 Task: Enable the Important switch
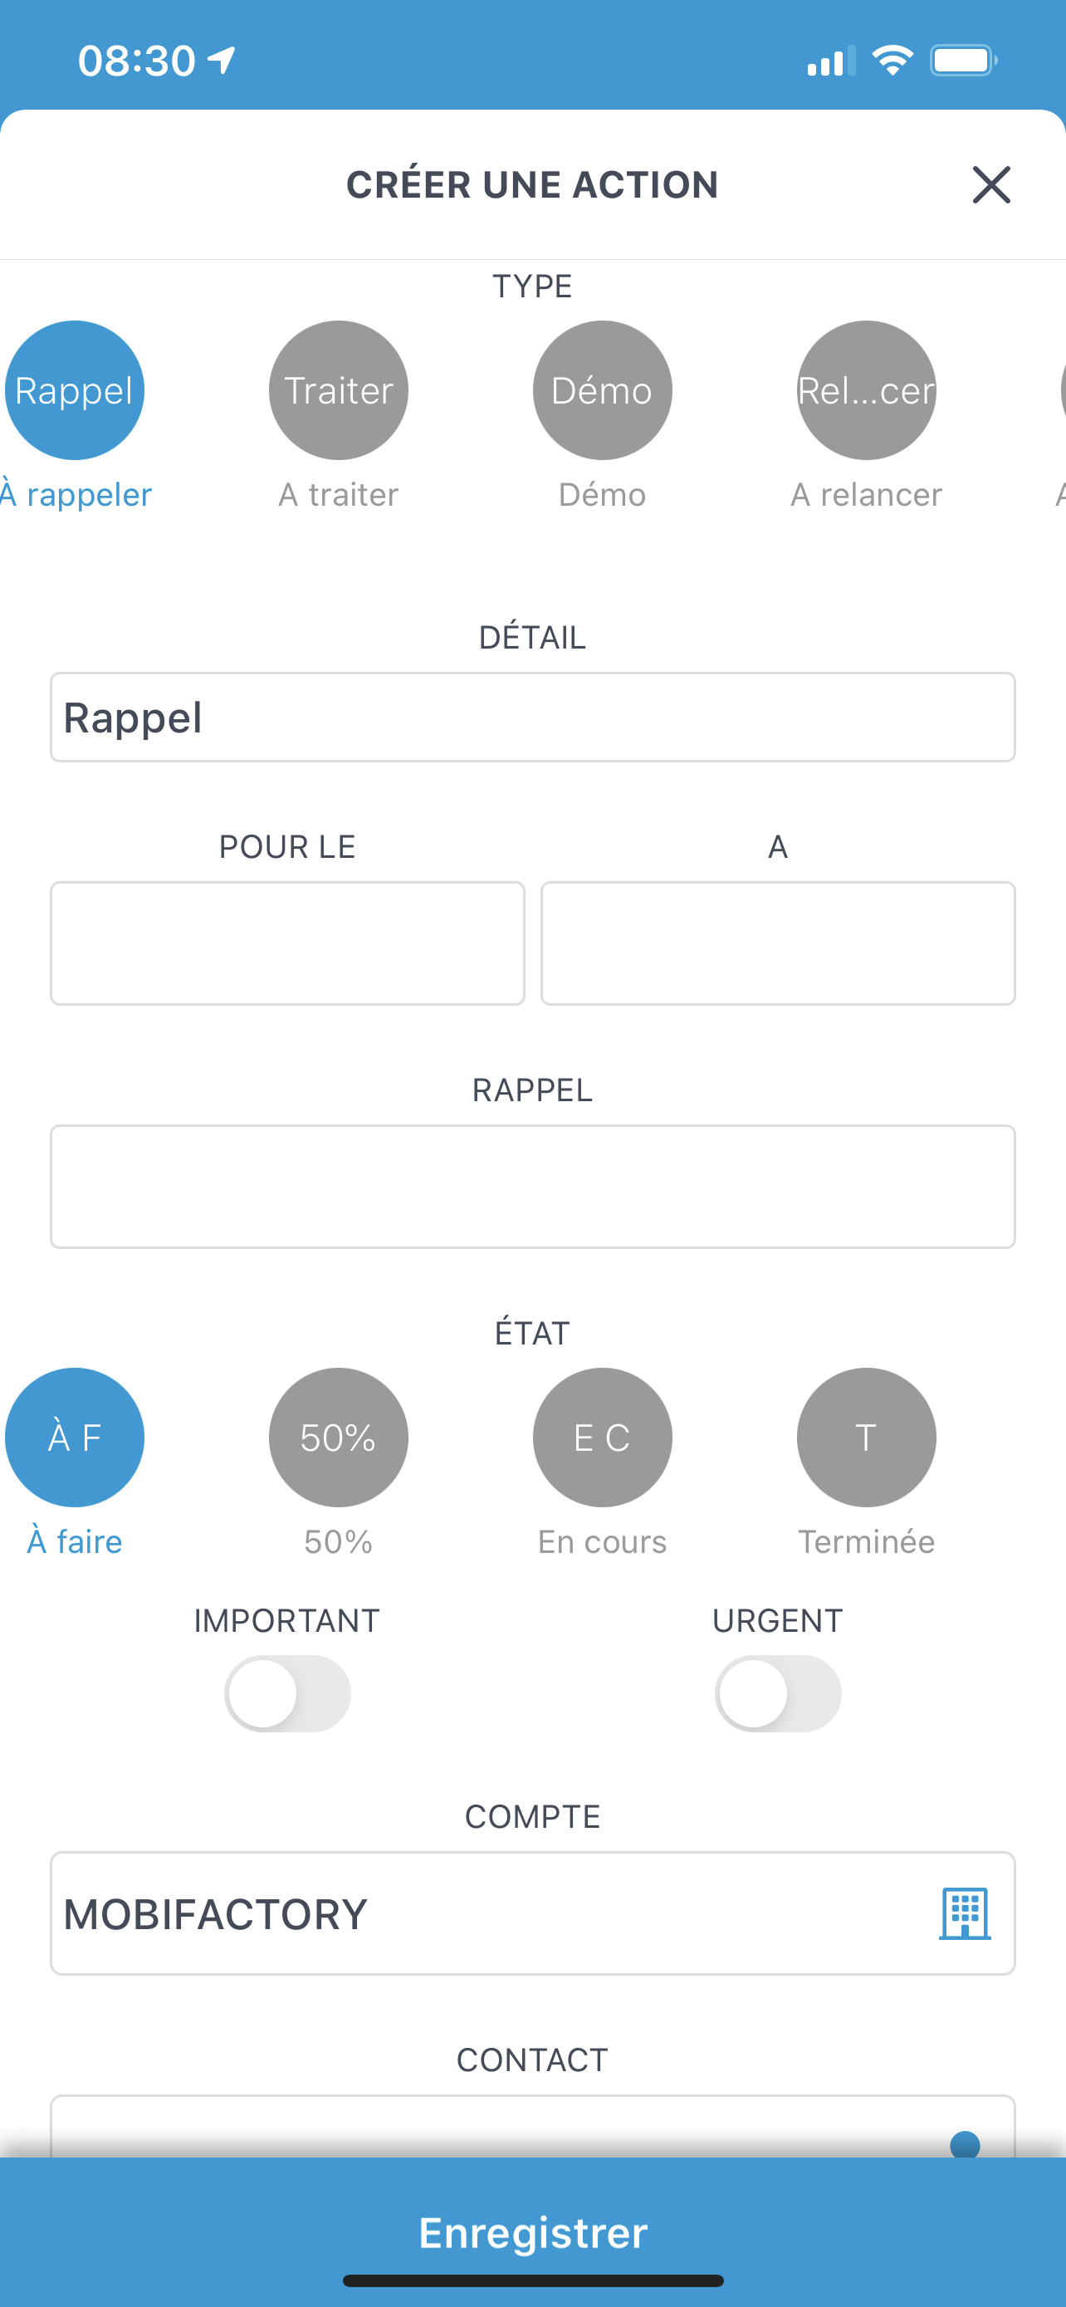click(x=287, y=1693)
